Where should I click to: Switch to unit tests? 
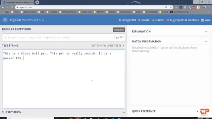tap(108, 46)
